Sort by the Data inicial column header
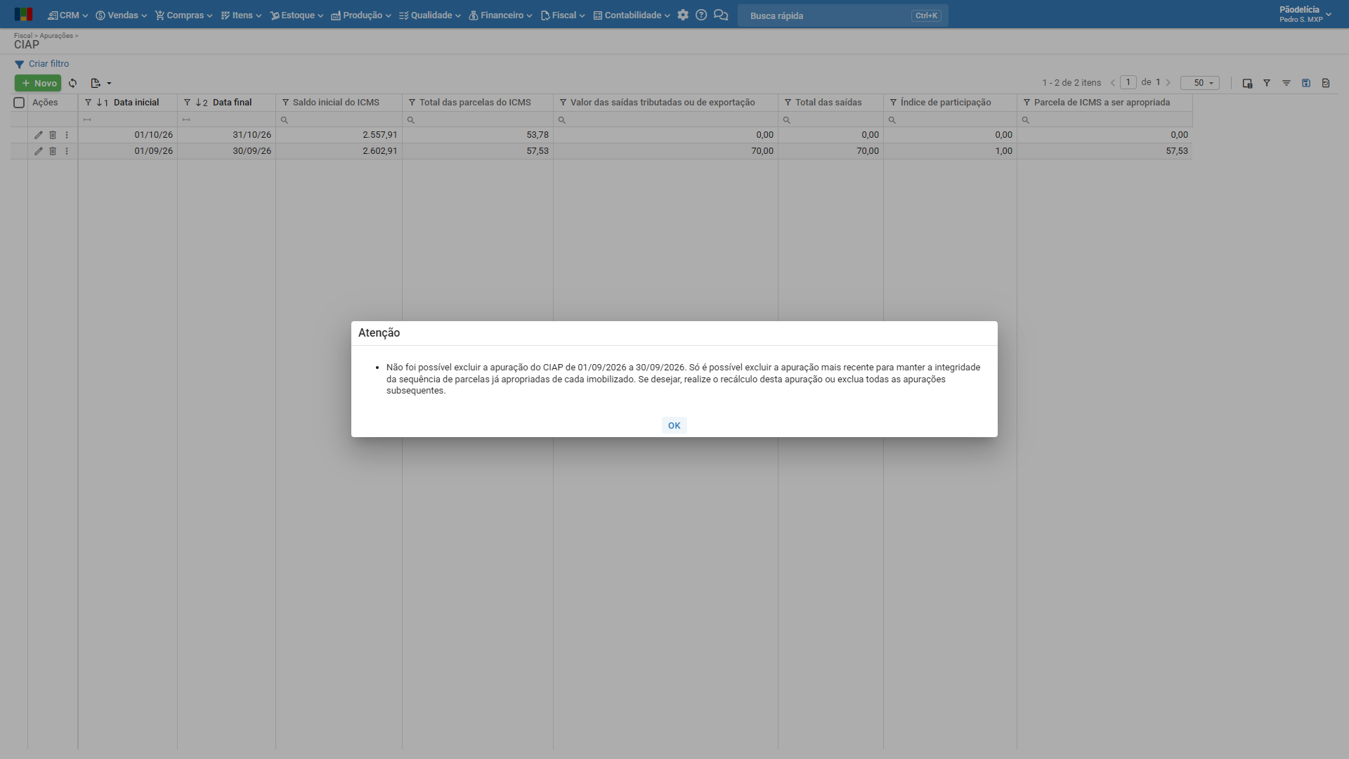 [136, 103]
